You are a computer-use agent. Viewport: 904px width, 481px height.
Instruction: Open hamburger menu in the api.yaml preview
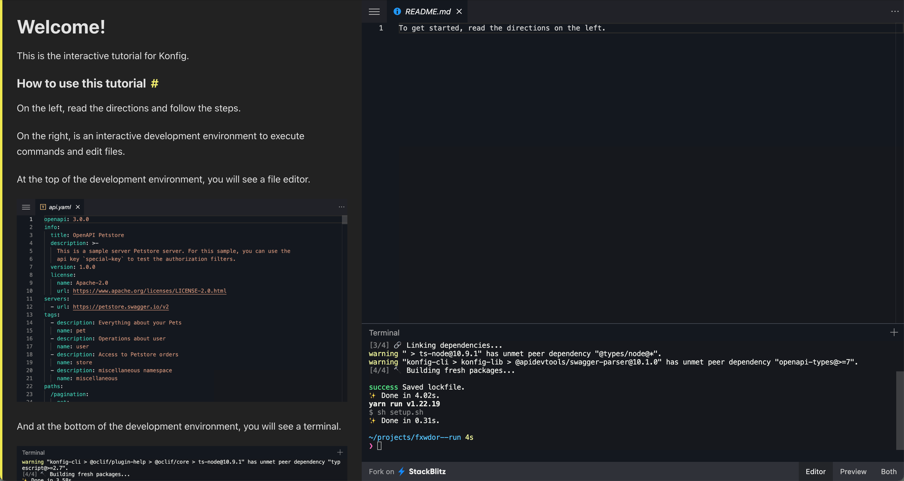pos(26,207)
